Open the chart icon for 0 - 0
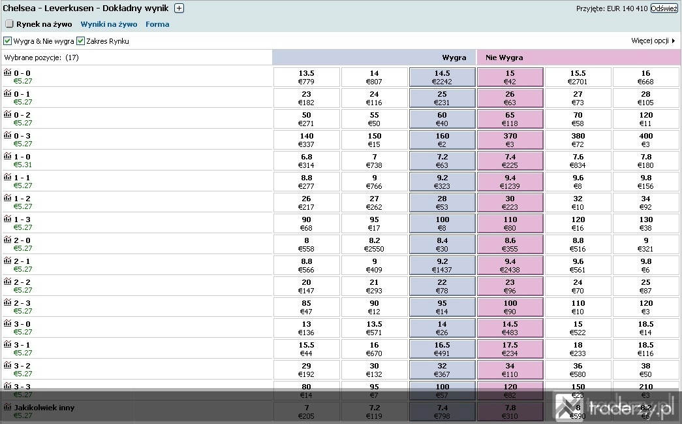 [7, 73]
